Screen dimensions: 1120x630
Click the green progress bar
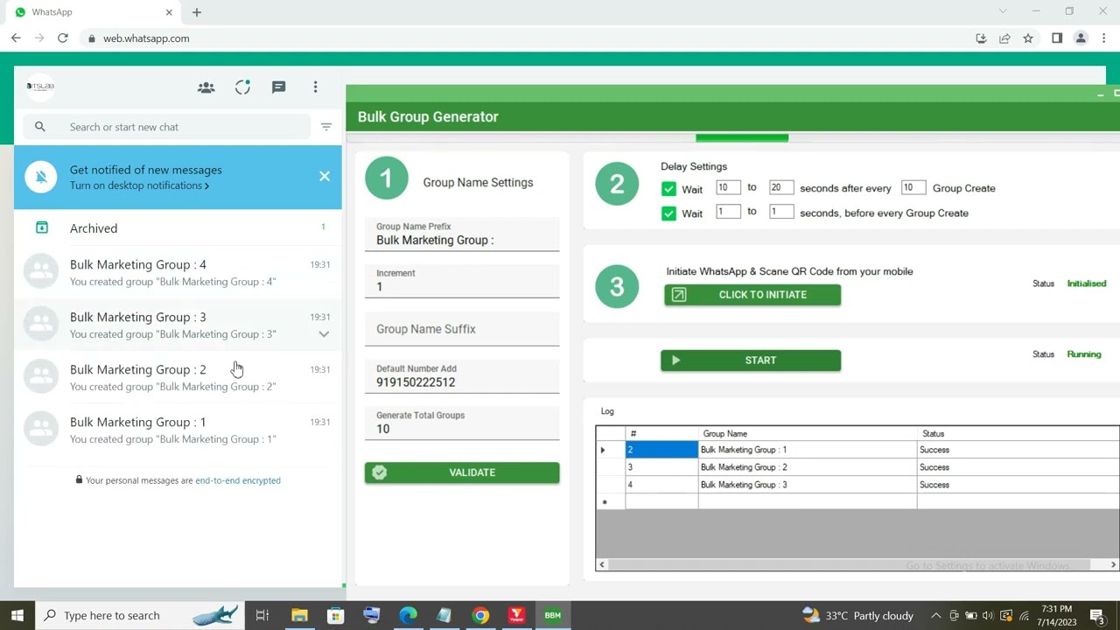(742, 137)
